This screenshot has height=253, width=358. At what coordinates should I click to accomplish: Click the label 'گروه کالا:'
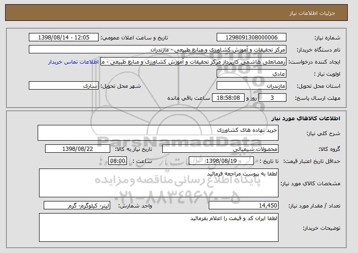click(330, 149)
